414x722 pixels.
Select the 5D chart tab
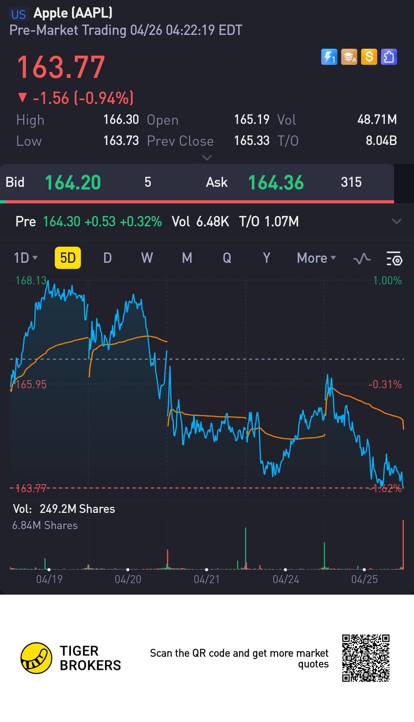coord(68,258)
